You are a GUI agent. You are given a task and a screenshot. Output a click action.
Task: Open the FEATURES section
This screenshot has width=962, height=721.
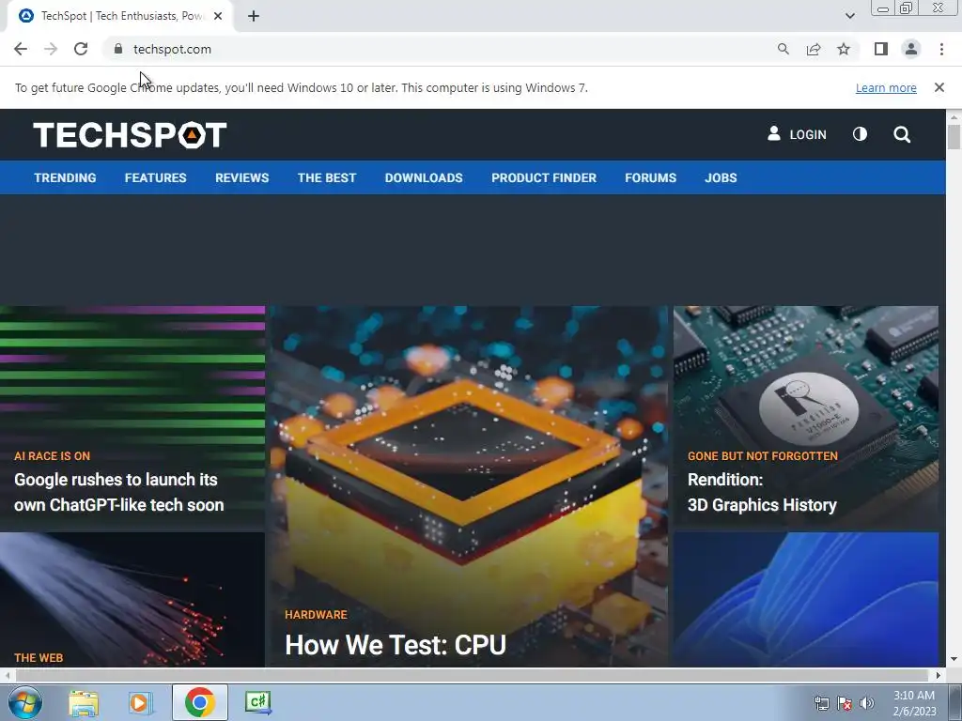[155, 177]
